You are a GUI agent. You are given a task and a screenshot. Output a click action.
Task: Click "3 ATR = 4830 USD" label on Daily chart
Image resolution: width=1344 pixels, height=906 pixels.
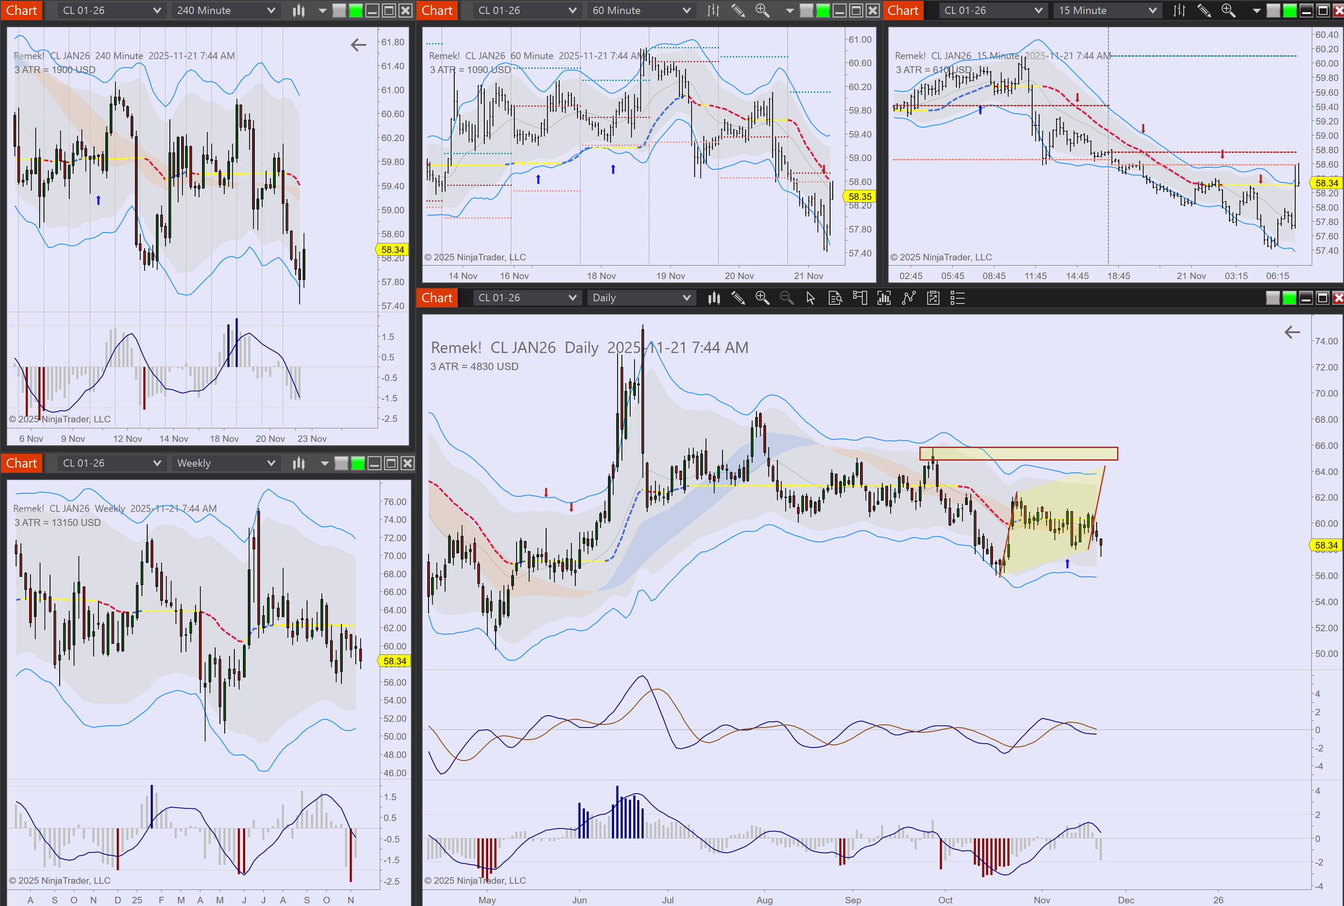pyautogui.click(x=474, y=366)
